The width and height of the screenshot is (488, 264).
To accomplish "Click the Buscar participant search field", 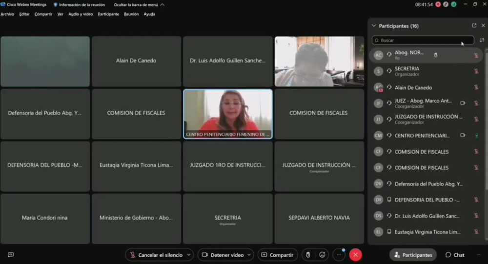I will click(x=423, y=40).
